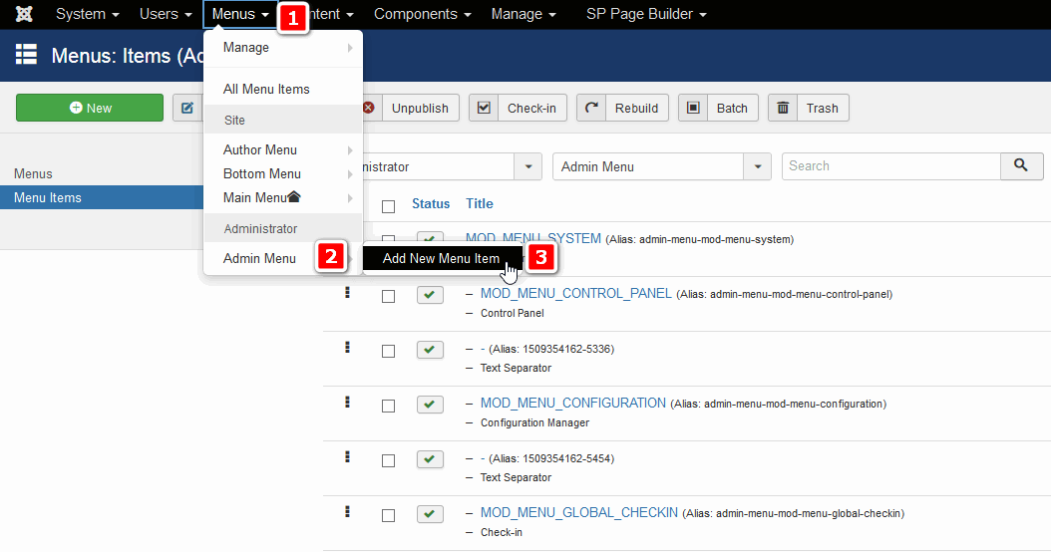This screenshot has width=1051, height=552.
Task: Click the Check-in checkmark icon
Action: coord(484,108)
